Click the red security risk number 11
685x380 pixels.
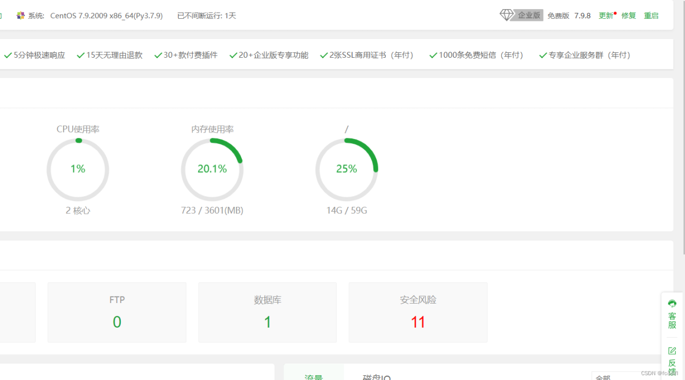tap(418, 322)
